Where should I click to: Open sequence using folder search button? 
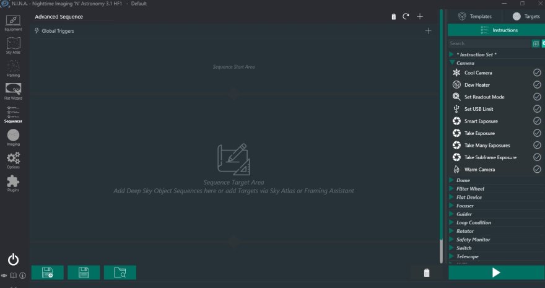120,273
